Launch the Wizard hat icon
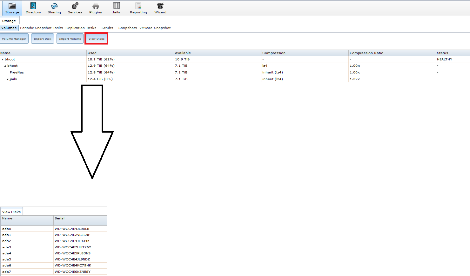The image size is (470, 276). point(160,6)
